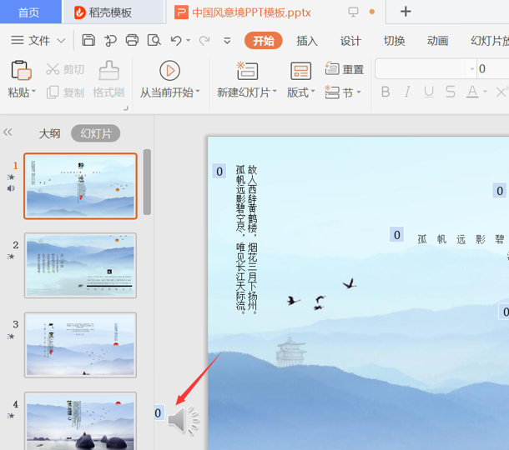Click the presentation display icon in tab
509x450 pixels.
tap(353, 12)
